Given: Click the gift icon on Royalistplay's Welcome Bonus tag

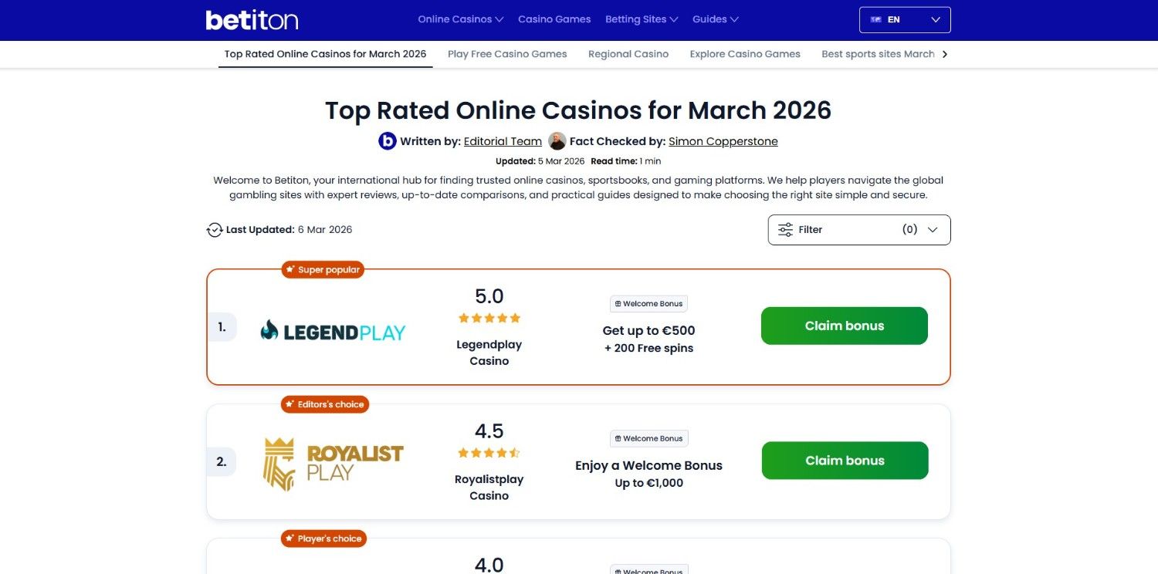Looking at the screenshot, I should [x=618, y=438].
